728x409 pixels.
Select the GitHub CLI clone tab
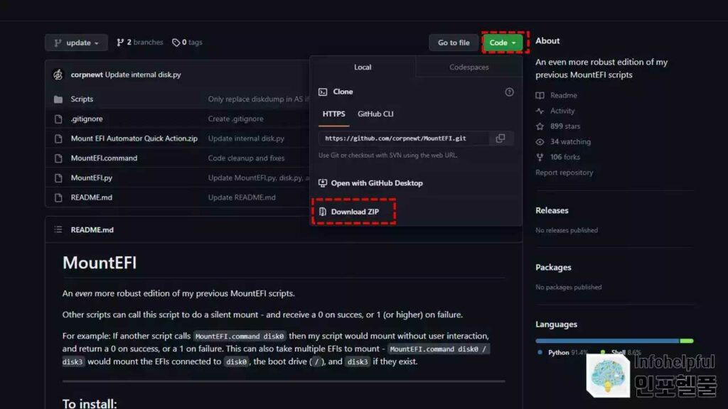tap(375, 114)
